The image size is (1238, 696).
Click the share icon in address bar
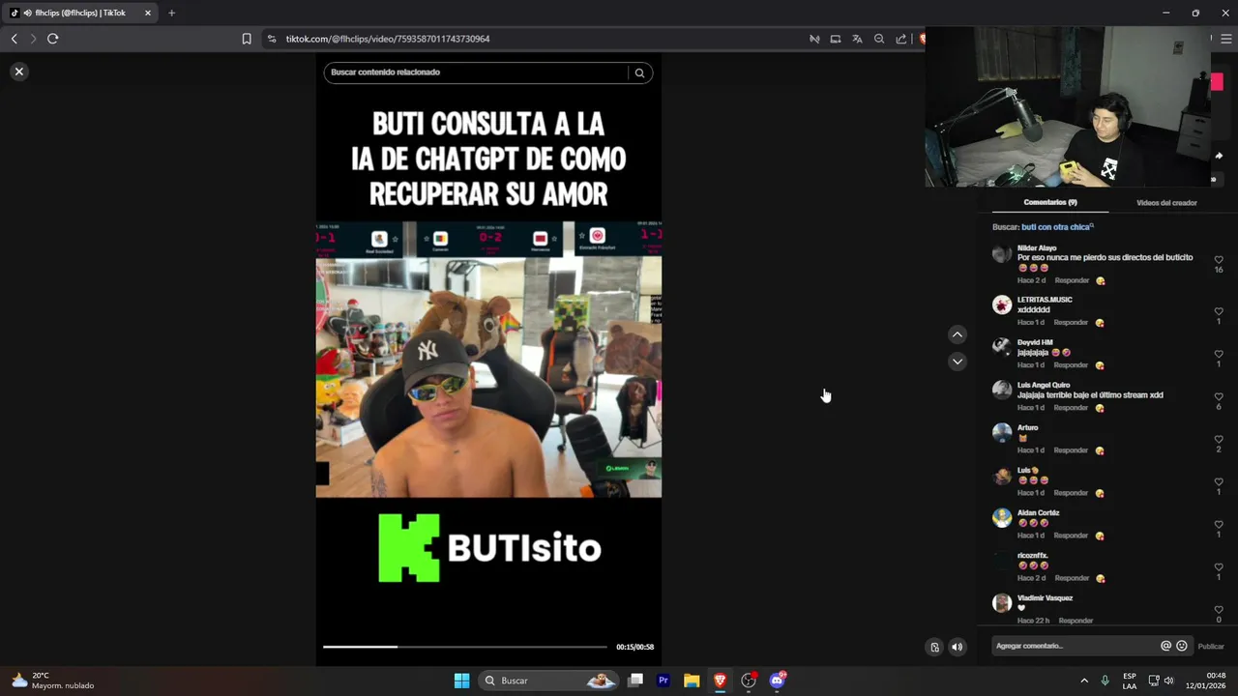901,39
